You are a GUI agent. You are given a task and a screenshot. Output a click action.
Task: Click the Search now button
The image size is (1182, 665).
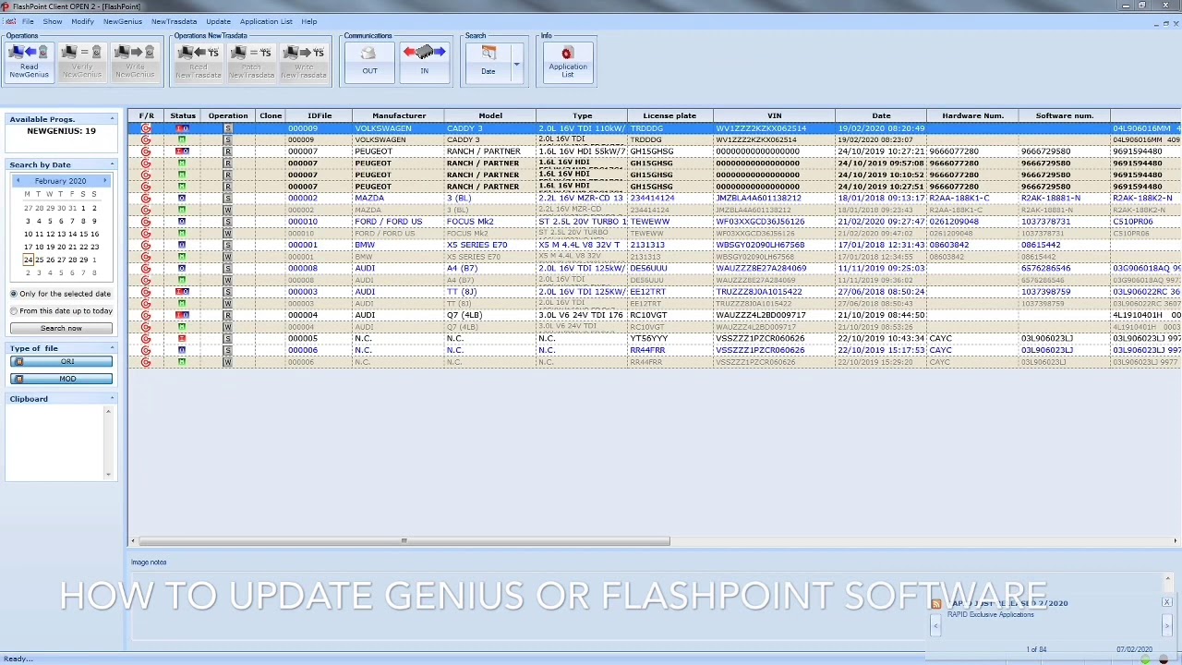(61, 328)
